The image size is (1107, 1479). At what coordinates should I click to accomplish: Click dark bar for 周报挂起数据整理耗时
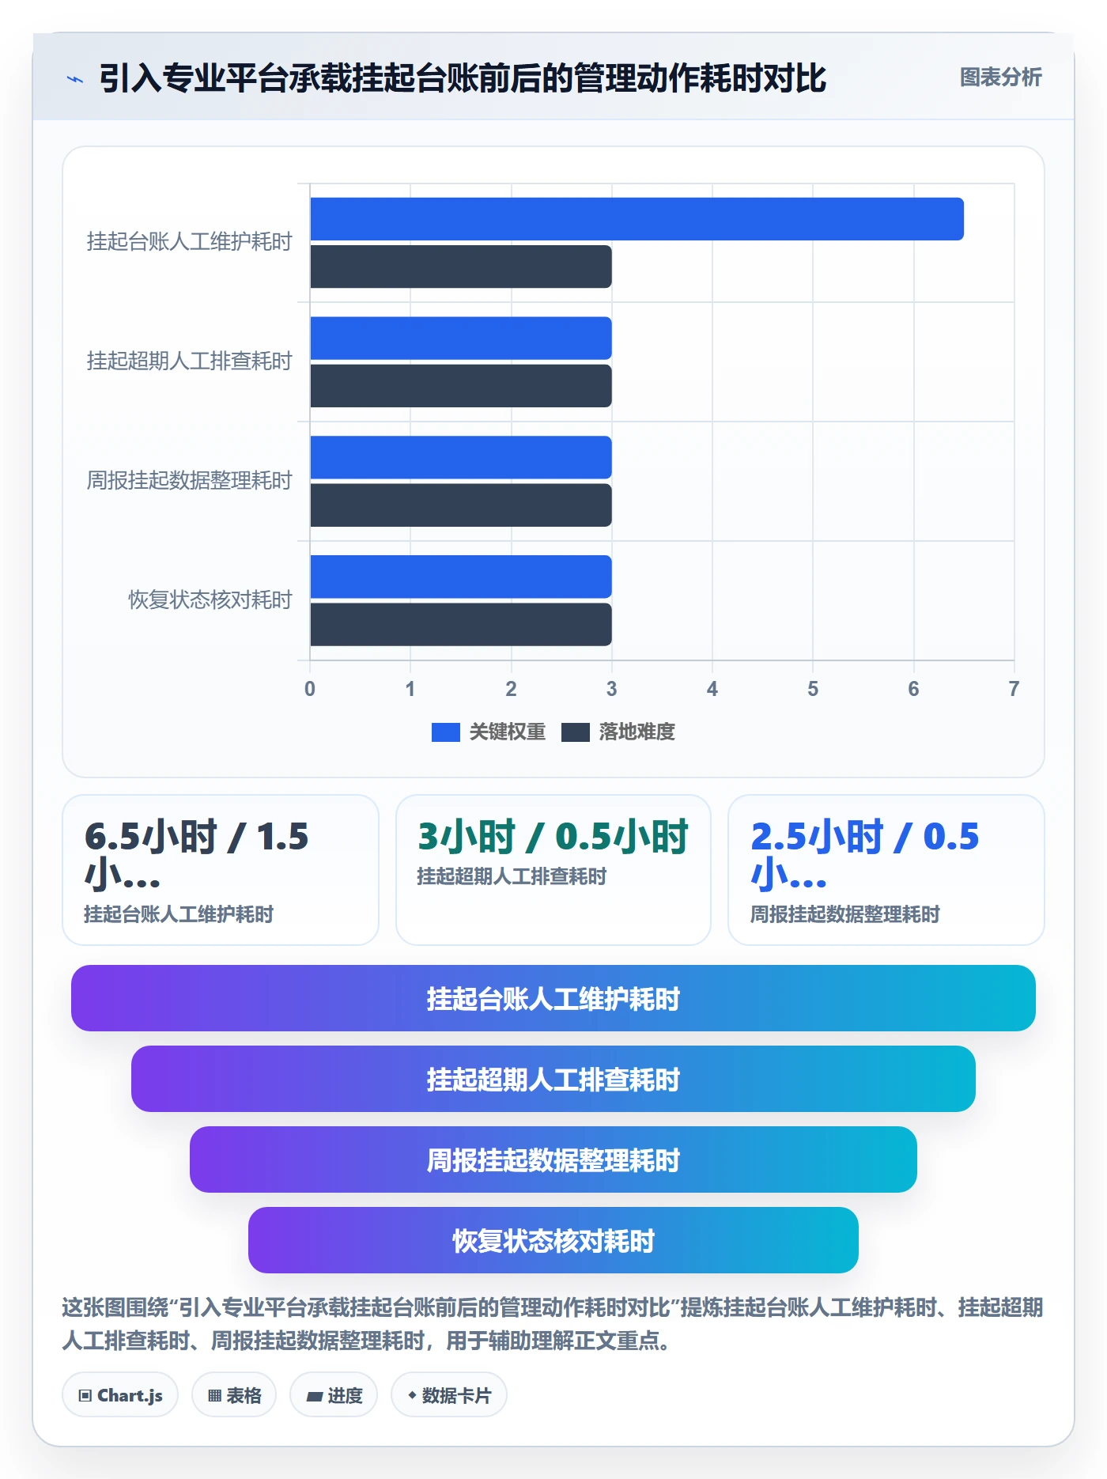click(461, 505)
